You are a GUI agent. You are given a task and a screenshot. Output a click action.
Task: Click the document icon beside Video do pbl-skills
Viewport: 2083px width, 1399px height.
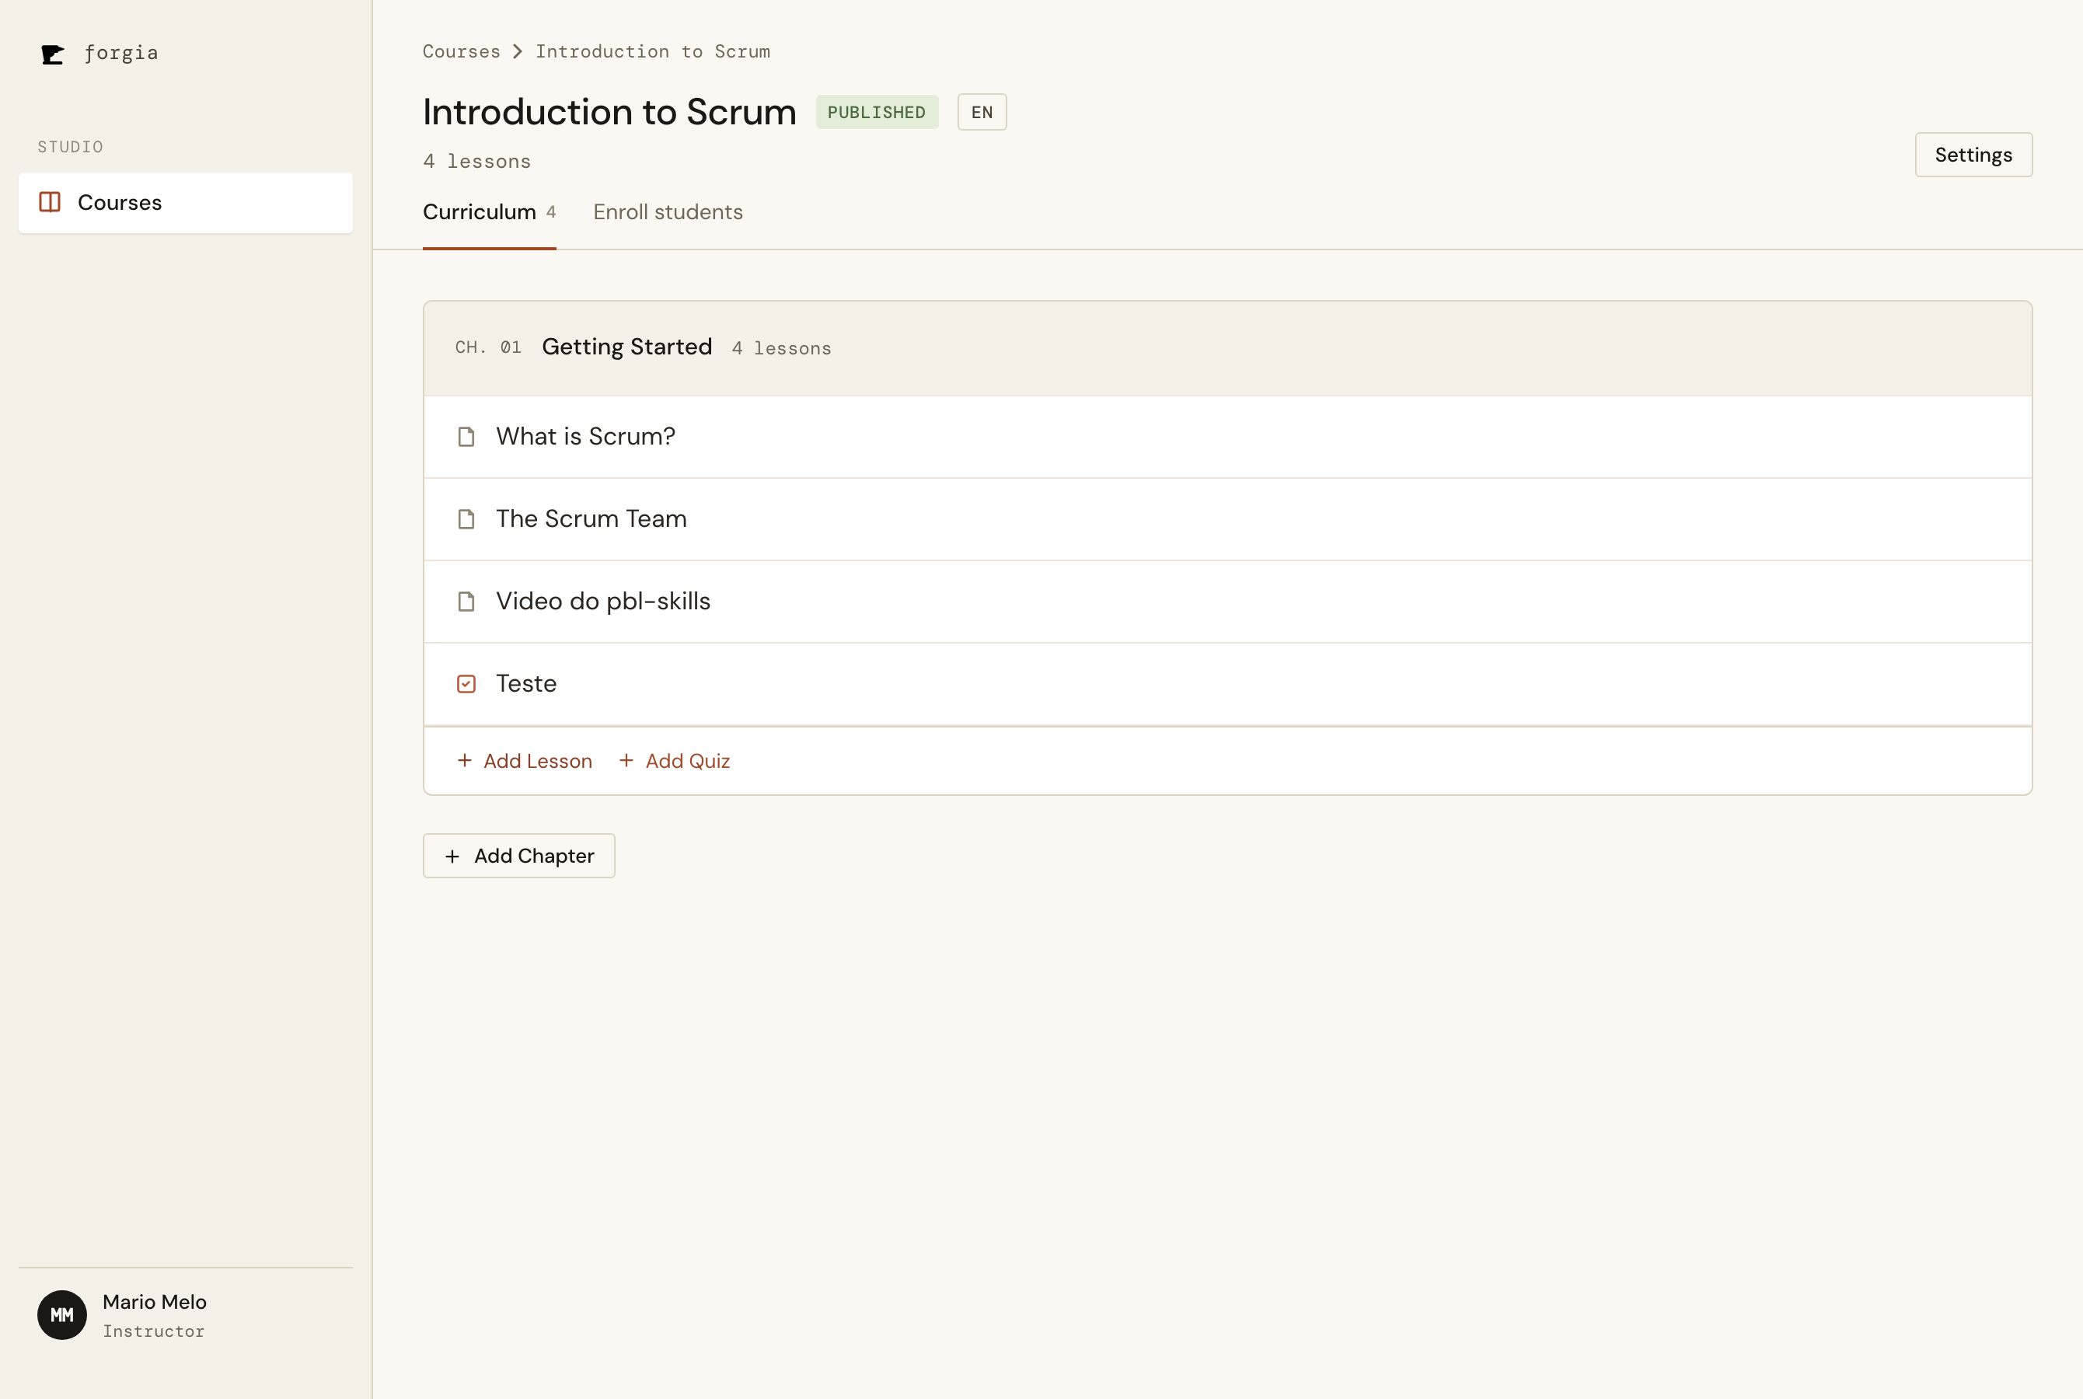(x=466, y=602)
